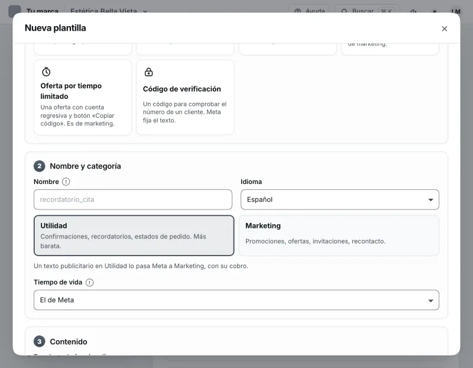The height and width of the screenshot is (368, 473).
Task: Click the timer icon on the limited-time offer card
Action: point(46,72)
